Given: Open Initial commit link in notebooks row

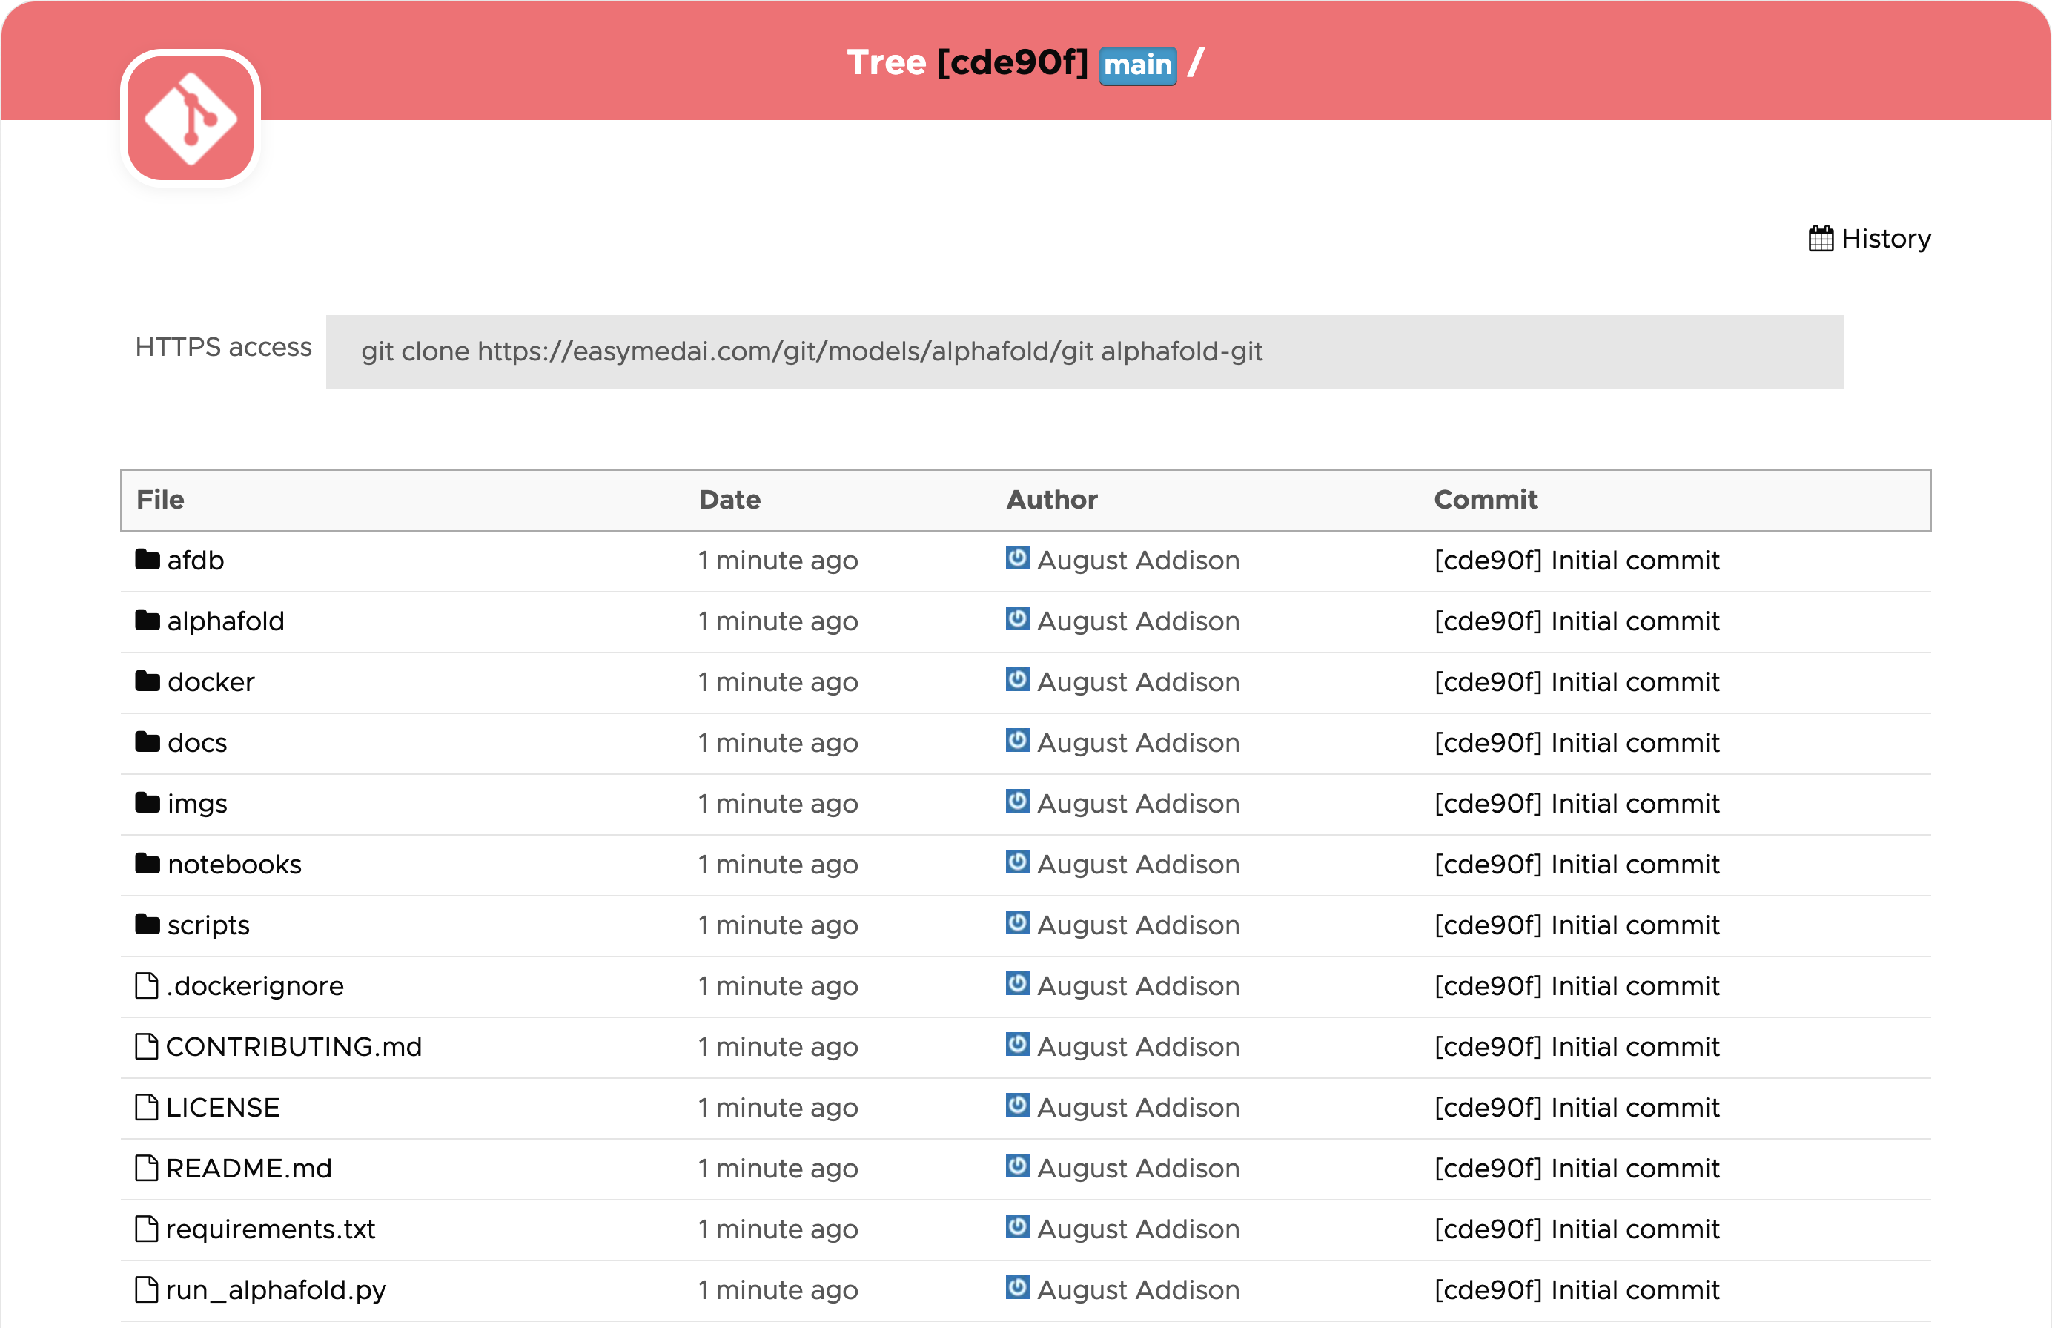Looking at the screenshot, I should [1577, 864].
